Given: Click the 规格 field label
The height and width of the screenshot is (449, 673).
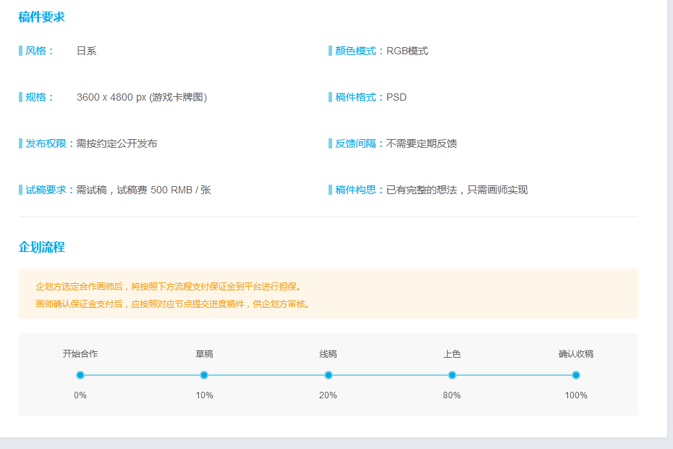Looking at the screenshot, I should click(39, 97).
